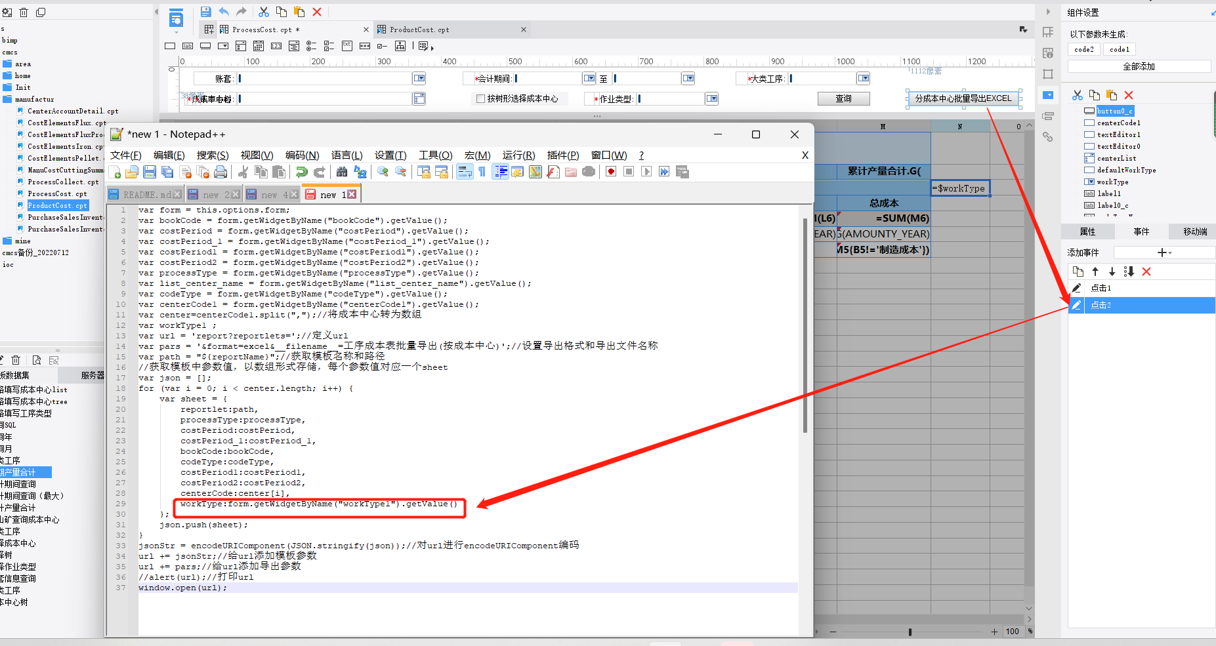Open 搜索(S) menu in Notepad++
The image size is (1216, 646).
click(x=213, y=155)
